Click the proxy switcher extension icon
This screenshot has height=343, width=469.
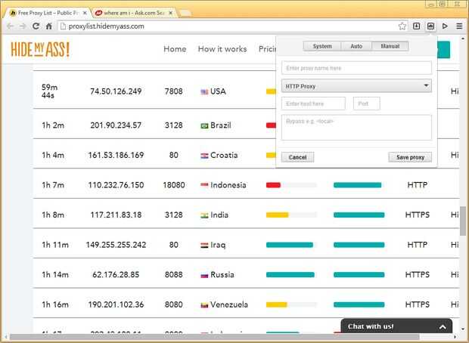[430, 26]
